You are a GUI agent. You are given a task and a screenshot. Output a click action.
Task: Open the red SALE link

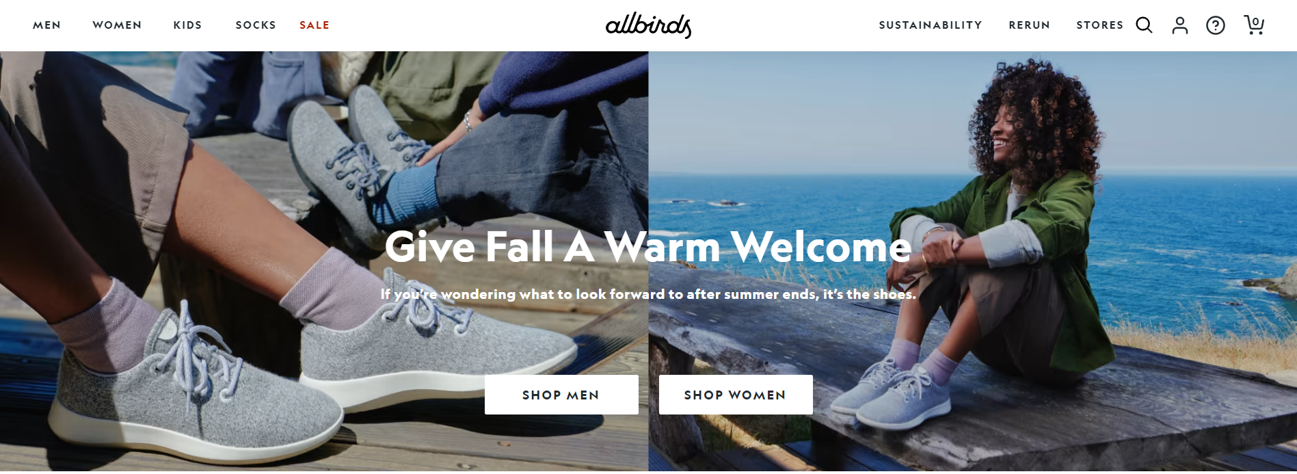click(315, 25)
